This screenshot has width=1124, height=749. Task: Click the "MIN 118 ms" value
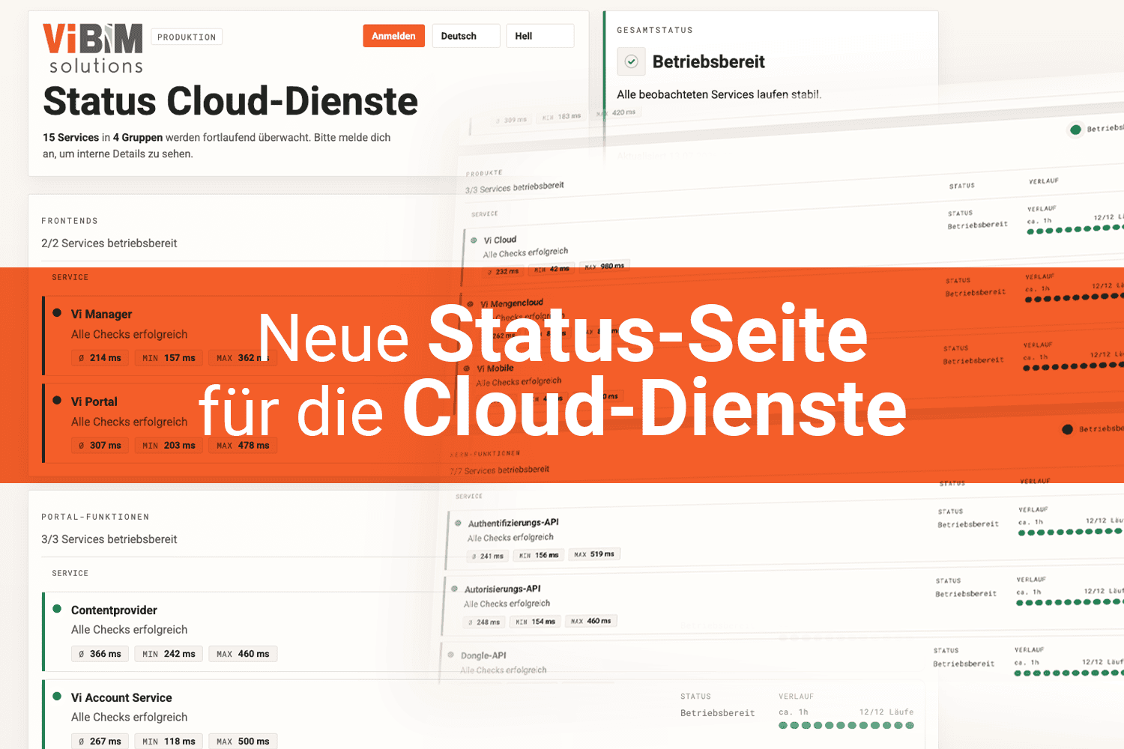[169, 742]
